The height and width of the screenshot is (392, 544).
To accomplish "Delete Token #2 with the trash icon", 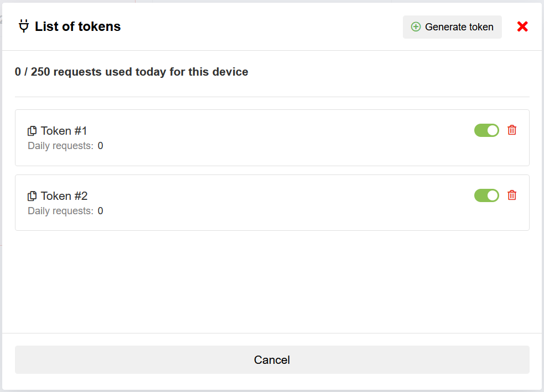I will tap(512, 195).
